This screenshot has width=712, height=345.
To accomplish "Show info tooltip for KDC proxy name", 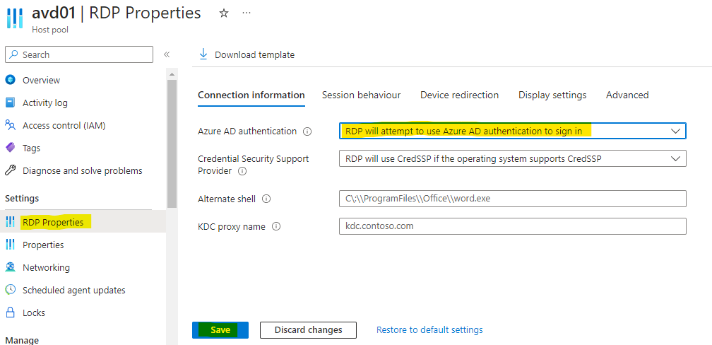I will tap(276, 226).
